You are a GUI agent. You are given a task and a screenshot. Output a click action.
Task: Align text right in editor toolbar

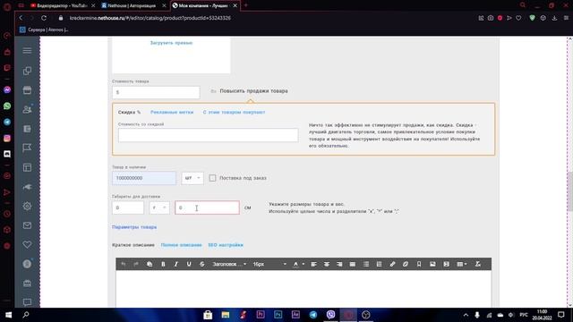[x=339, y=264]
